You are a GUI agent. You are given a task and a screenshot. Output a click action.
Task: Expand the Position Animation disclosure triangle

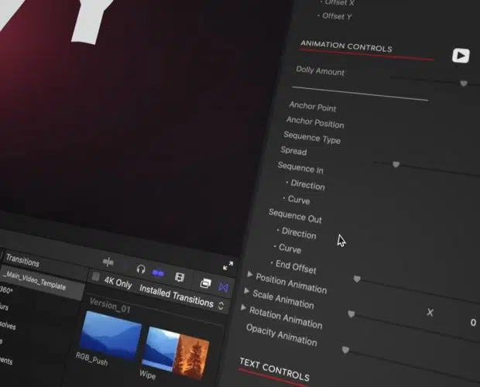tap(250, 274)
